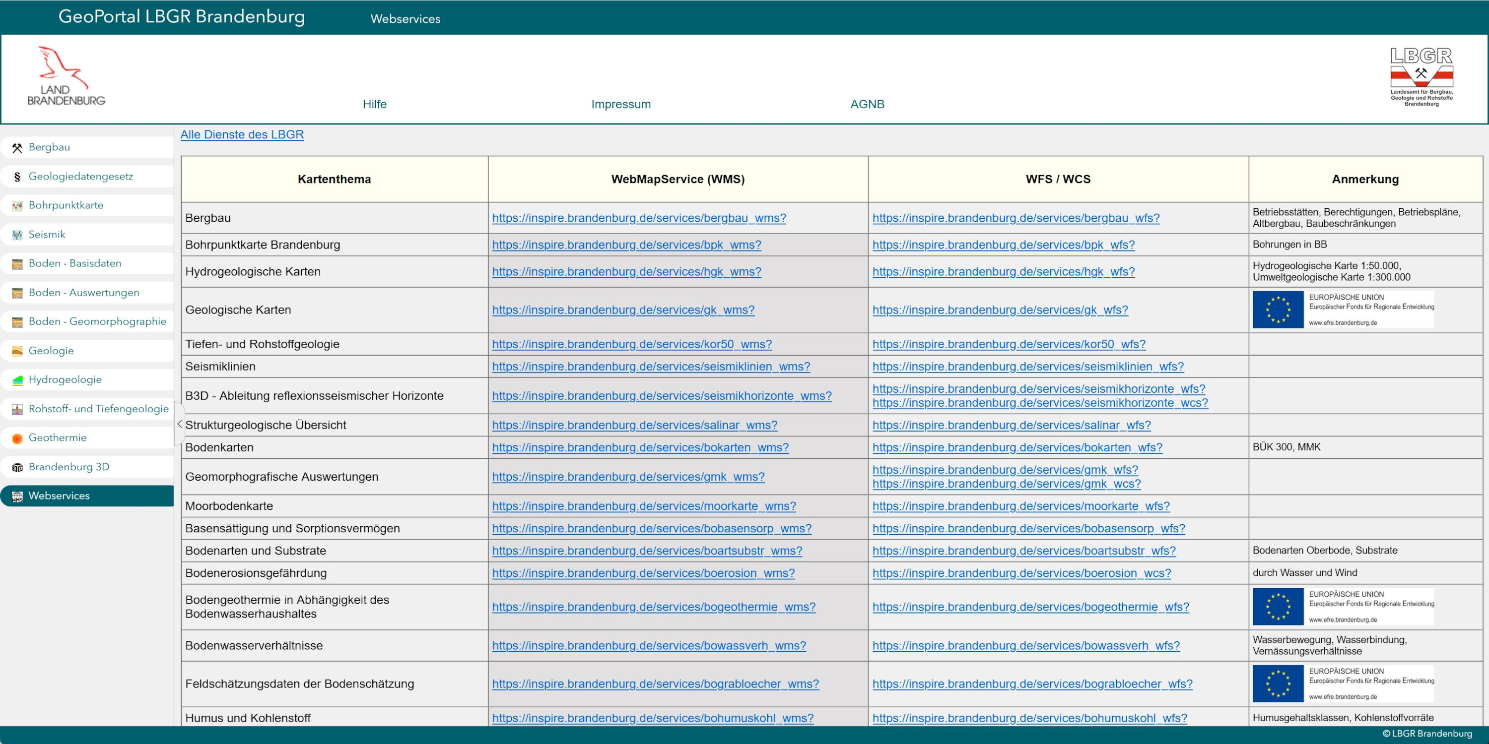Image resolution: width=1489 pixels, height=744 pixels.
Task: Click the Land Brandenburg eagle logo
Action: pyautogui.click(x=67, y=76)
